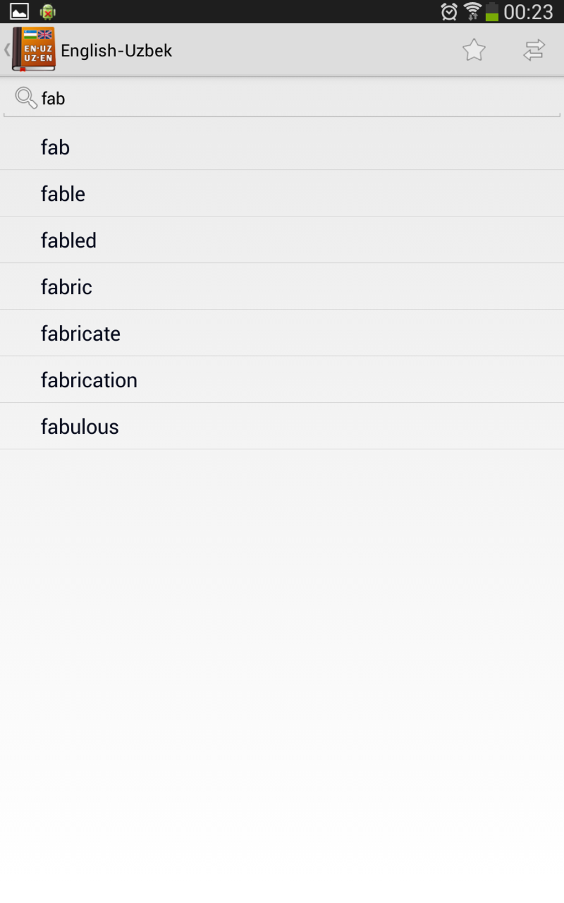Click the search field containing "fab"

tap(299, 98)
